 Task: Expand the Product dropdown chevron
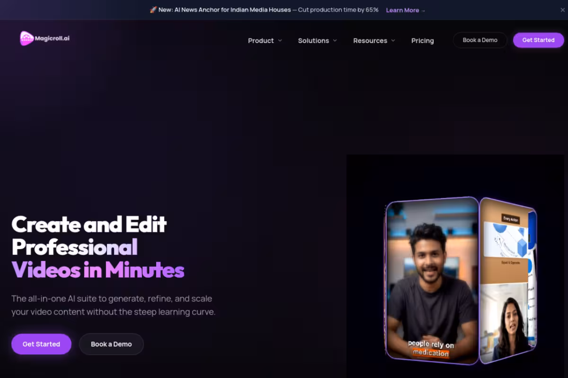tap(280, 41)
